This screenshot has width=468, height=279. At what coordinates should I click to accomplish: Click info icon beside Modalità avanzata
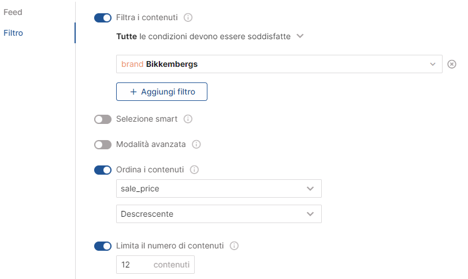(x=196, y=145)
